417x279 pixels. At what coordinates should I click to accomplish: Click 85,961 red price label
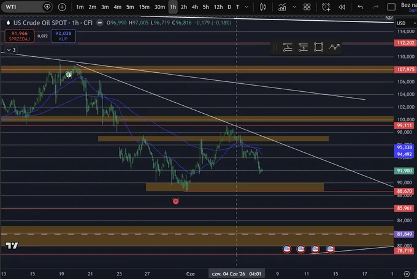[x=404, y=208]
